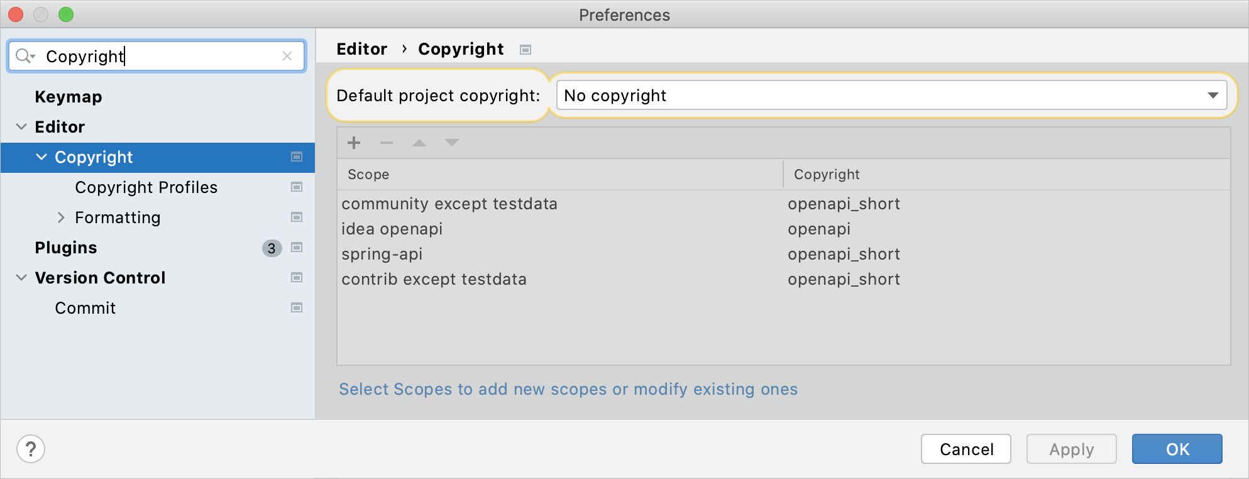Viewport: 1249px width, 479px height.
Task: Click the panel icon next to Version Control
Action: point(296,277)
